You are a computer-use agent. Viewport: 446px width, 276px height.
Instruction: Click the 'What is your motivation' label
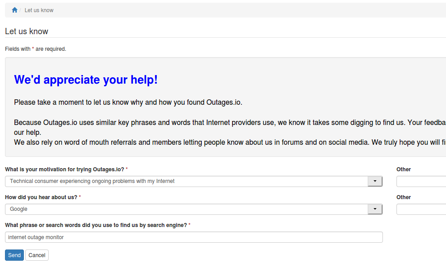pyautogui.click(x=66, y=169)
